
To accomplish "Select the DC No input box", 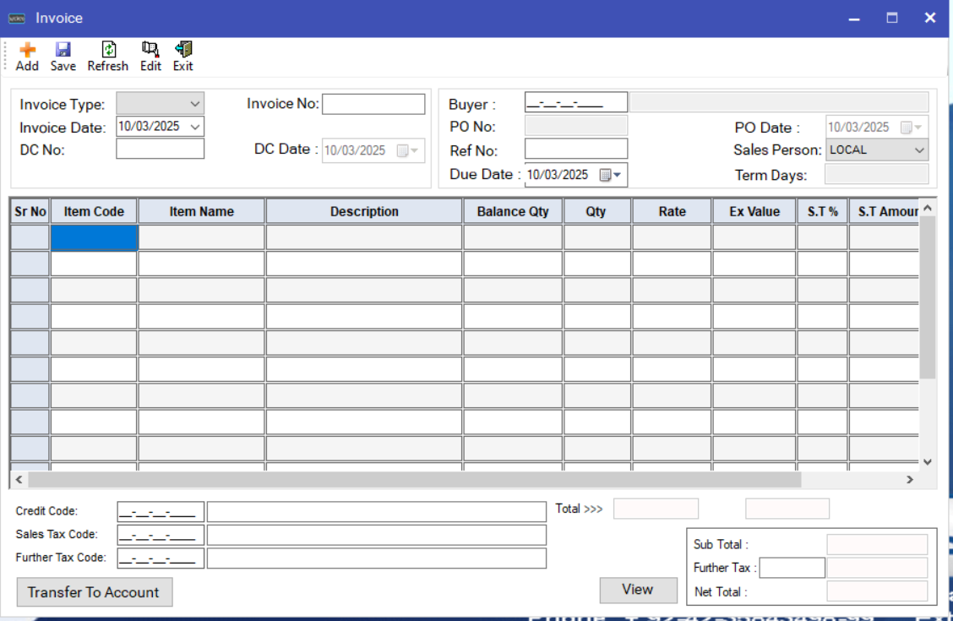I will click(x=160, y=150).
